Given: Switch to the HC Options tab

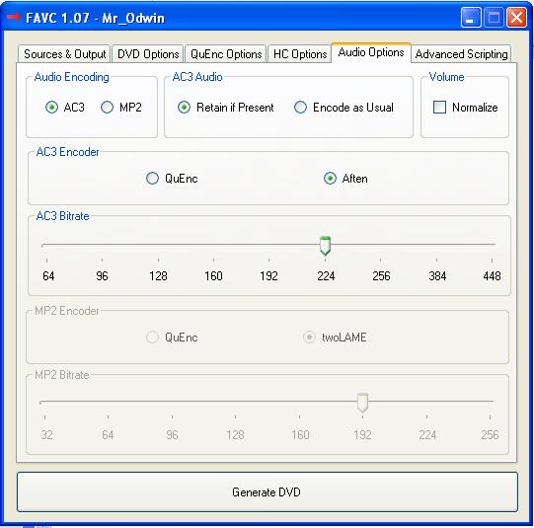Looking at the screenshot, I should [x=300, y=54].
